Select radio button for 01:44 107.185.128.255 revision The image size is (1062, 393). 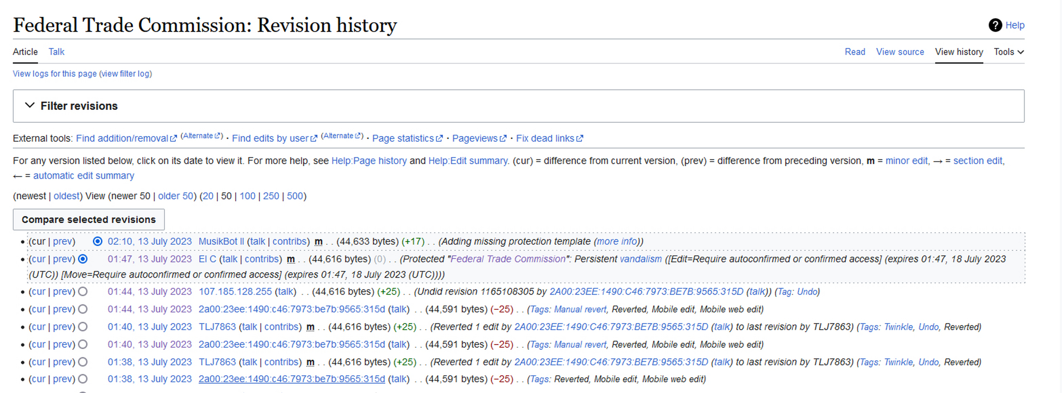tap(83, 292)
